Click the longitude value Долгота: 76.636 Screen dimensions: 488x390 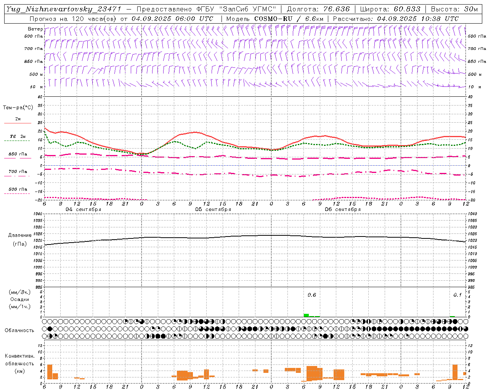pyautogui.click(x=318, y=9)
